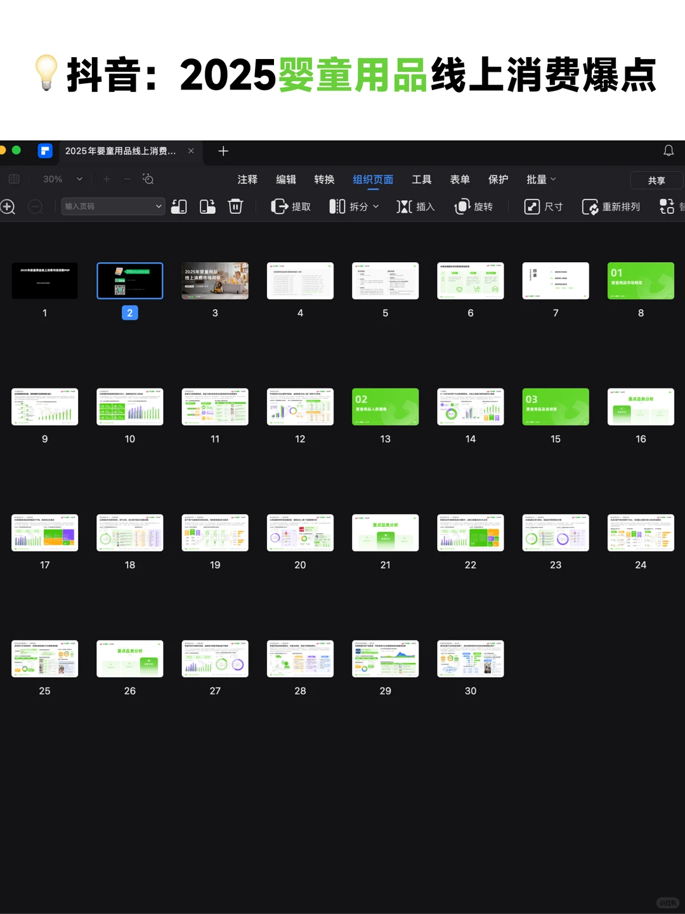Select page 24 thumbnail
685x914 pixels.
click(641, 533)
